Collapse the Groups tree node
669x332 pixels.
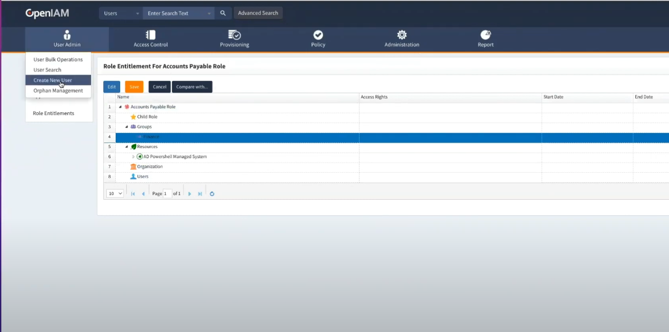point(126,127)
